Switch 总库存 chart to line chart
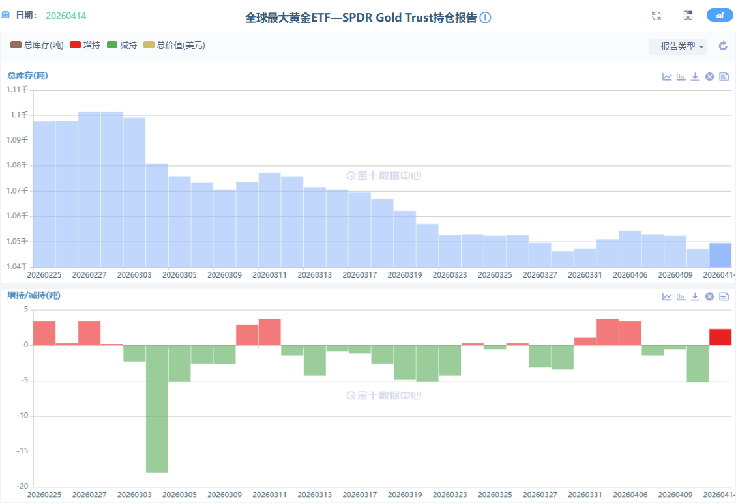This screenshot has width=736, height=503. (x=666, y=76)
